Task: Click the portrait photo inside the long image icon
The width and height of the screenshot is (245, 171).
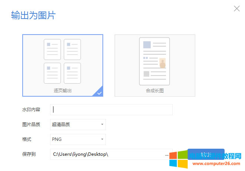Action: click(x=162, y=63)
